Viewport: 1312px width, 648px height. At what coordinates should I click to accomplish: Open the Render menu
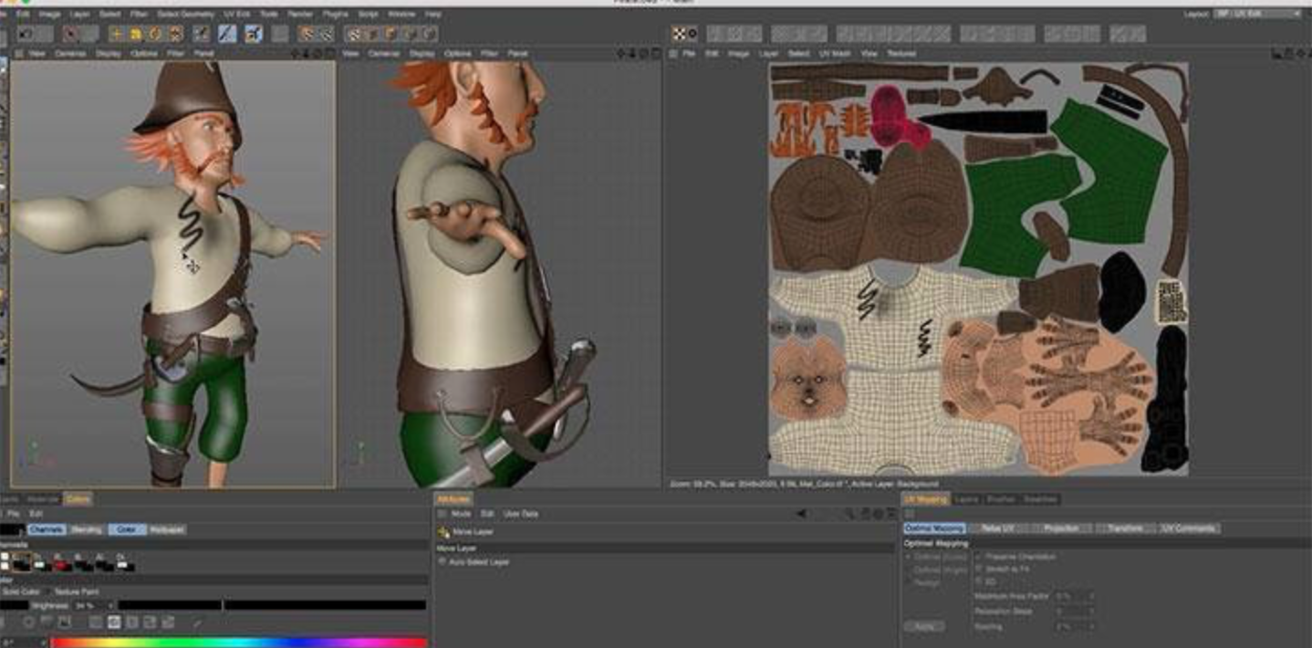(x=300, y=15)
